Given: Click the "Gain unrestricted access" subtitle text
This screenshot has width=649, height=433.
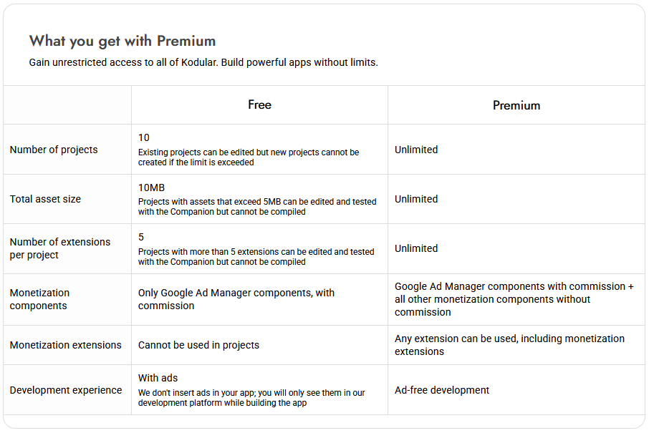Looking at the screenshot, I should [x=203, y=62].
